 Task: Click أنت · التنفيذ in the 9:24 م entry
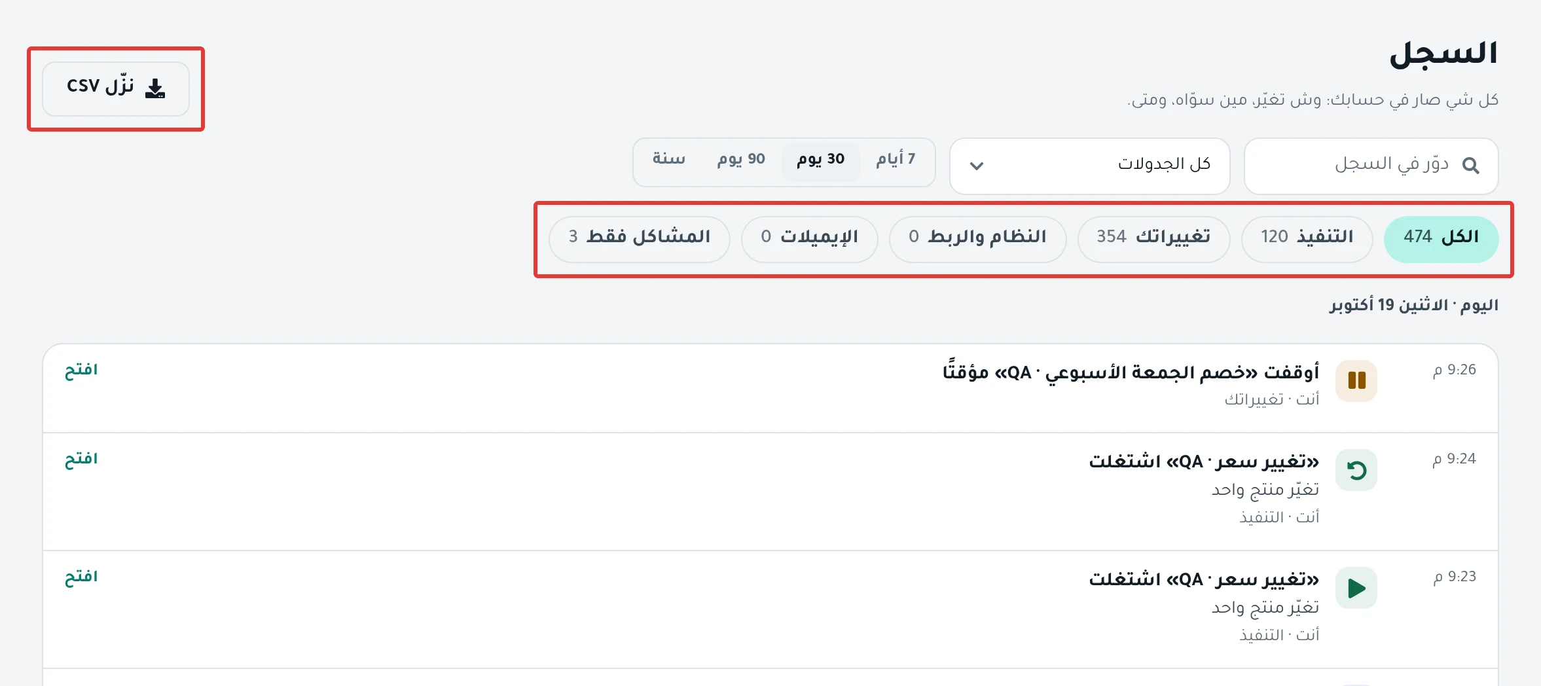[1279, 517]
